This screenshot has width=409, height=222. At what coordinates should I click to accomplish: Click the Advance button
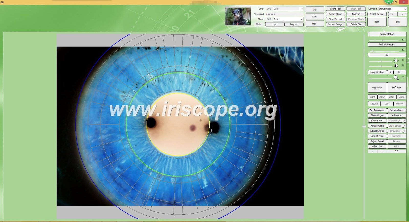396,115
